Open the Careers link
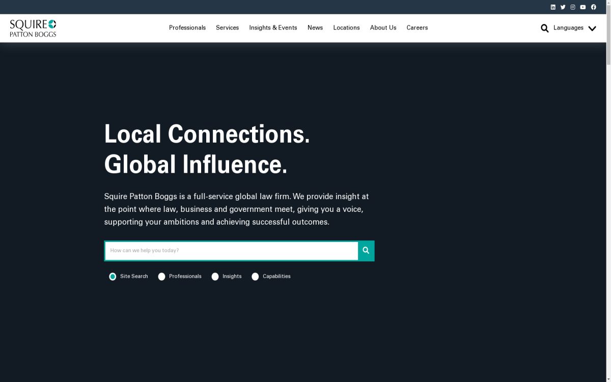Screen dimensions: 611x382 (x=417, y=28)
